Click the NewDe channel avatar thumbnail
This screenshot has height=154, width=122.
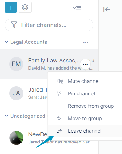click(x=16, y=138)
